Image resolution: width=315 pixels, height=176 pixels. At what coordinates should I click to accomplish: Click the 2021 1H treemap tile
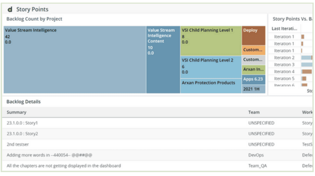point(254,89)
